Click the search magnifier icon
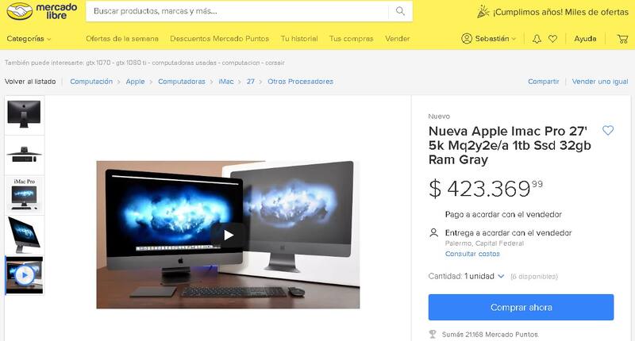 (401, 11)
